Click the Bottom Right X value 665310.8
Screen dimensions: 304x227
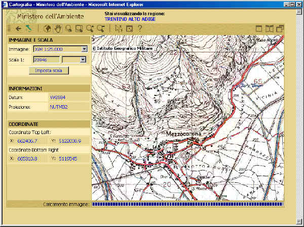pos(27,158)
